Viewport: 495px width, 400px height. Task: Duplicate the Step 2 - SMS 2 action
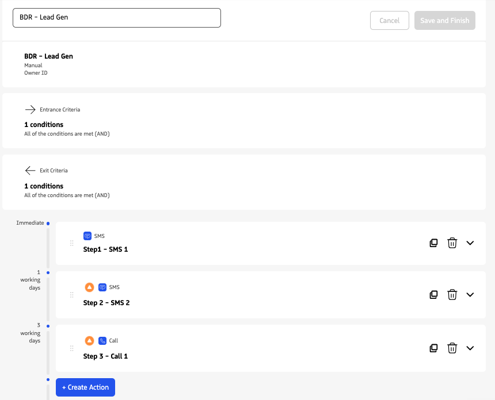pos(433,295)
